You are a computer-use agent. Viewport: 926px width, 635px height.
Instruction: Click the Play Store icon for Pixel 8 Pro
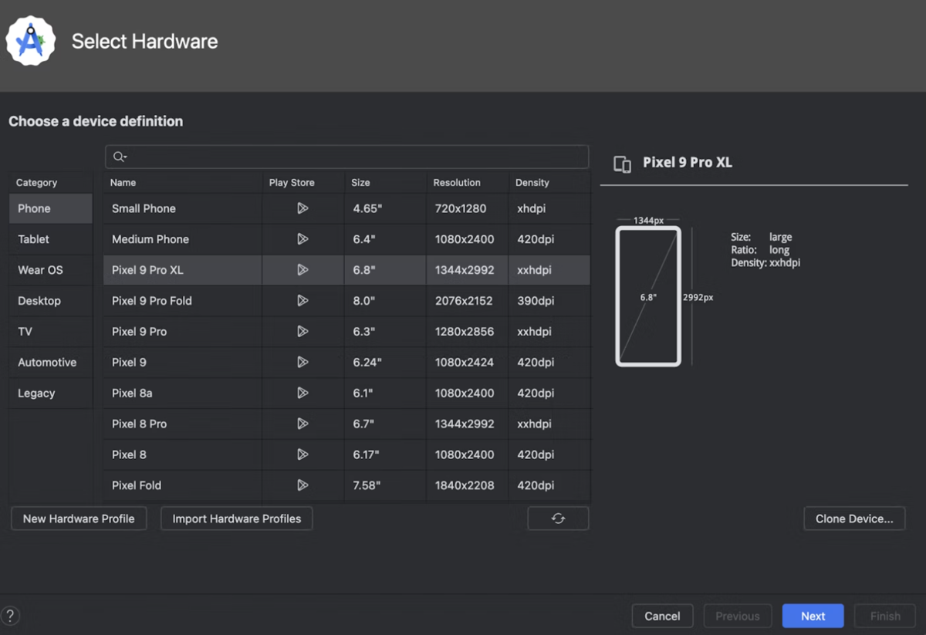[x=302, y=424]
